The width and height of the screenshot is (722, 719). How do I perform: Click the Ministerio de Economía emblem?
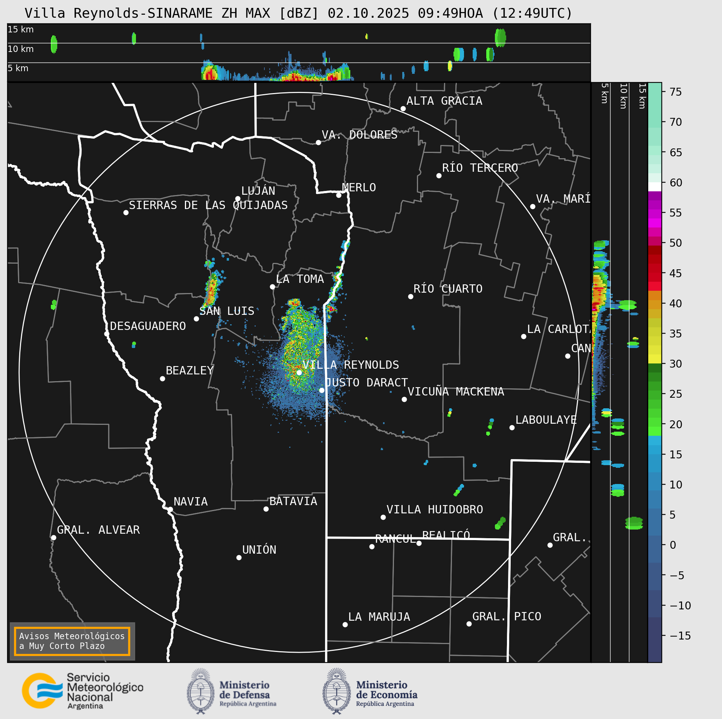tap(337, 691)
